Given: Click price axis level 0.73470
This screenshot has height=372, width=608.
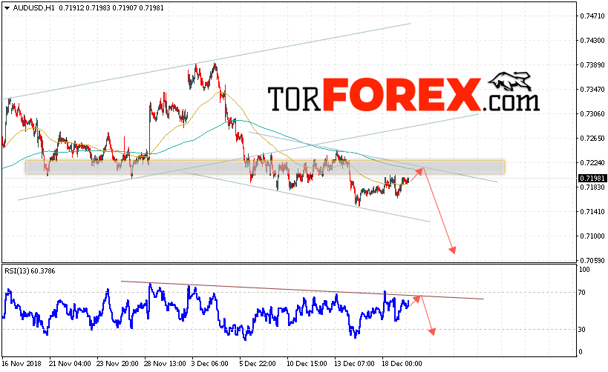Looking at the screenshot, I should (x=592, y=90).
